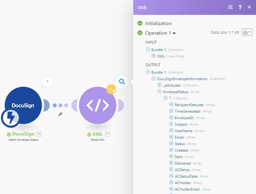Expand UserName array
Image resolution: width=256 pixels, height=194 pixels.
coord(171,131)
